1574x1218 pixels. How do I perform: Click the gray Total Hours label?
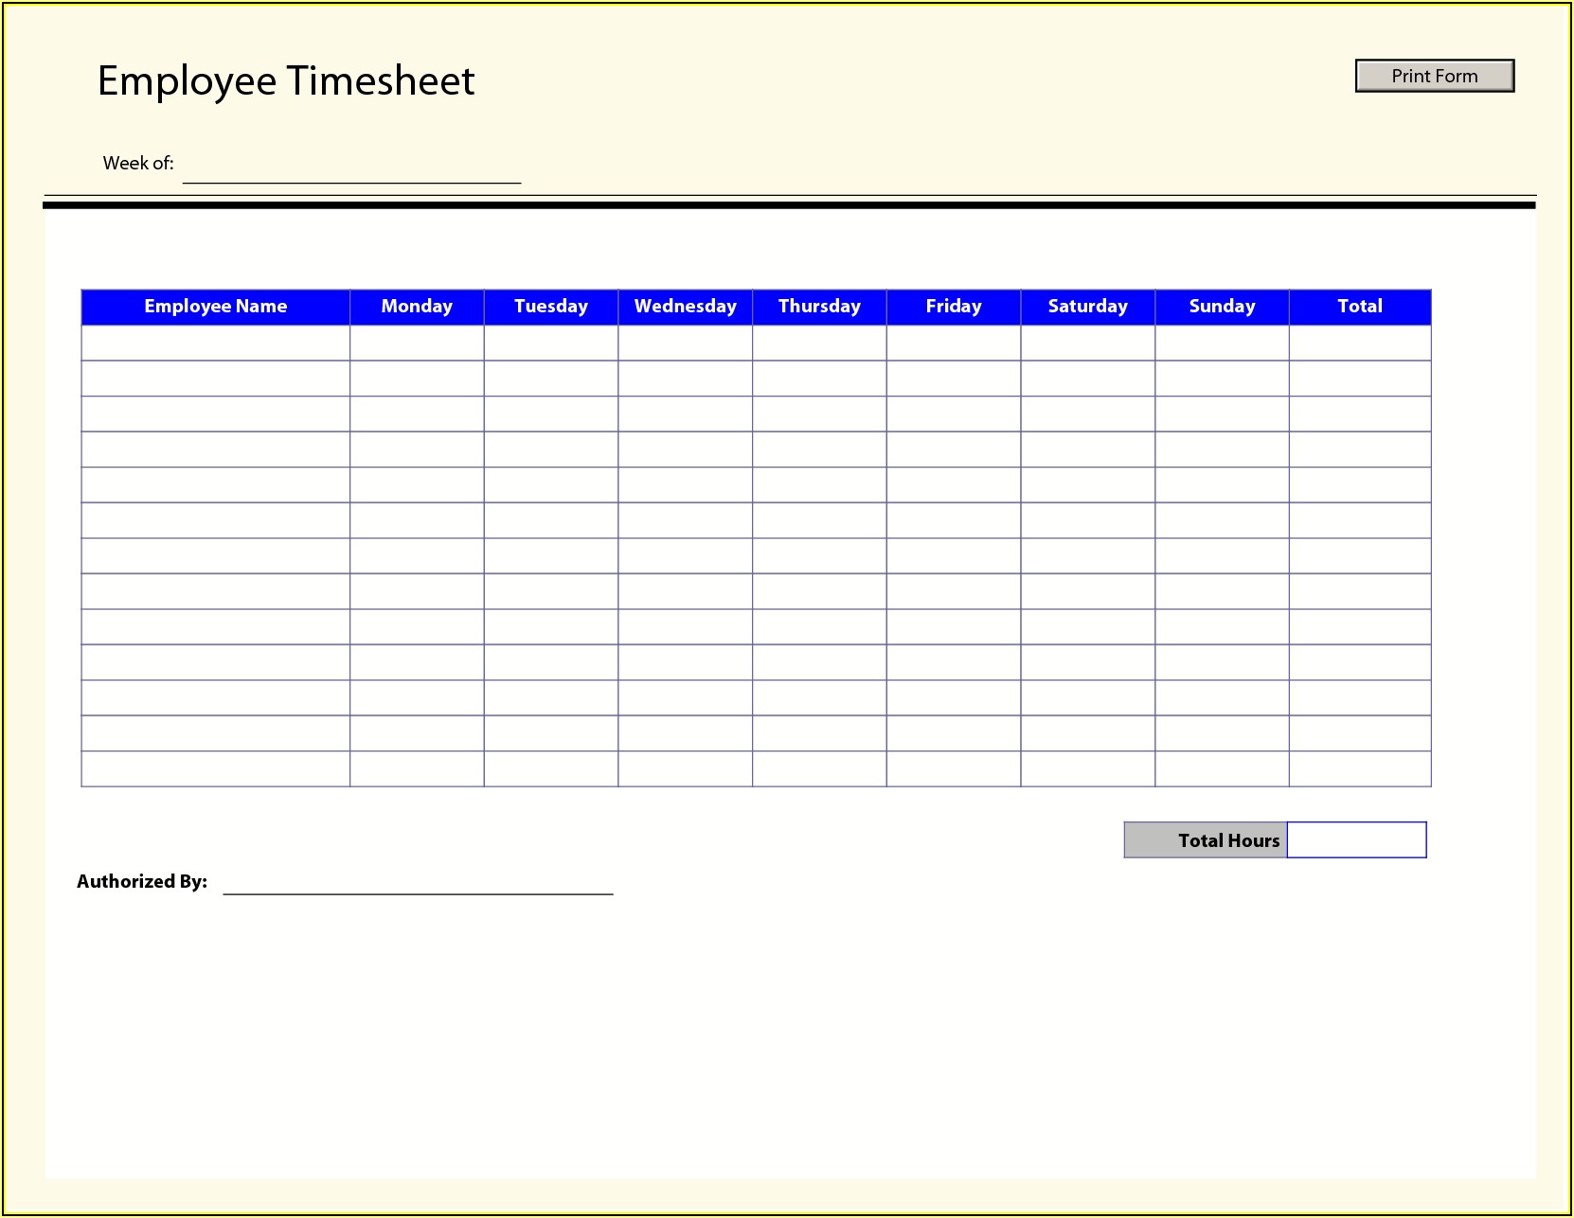[1206, 839]
